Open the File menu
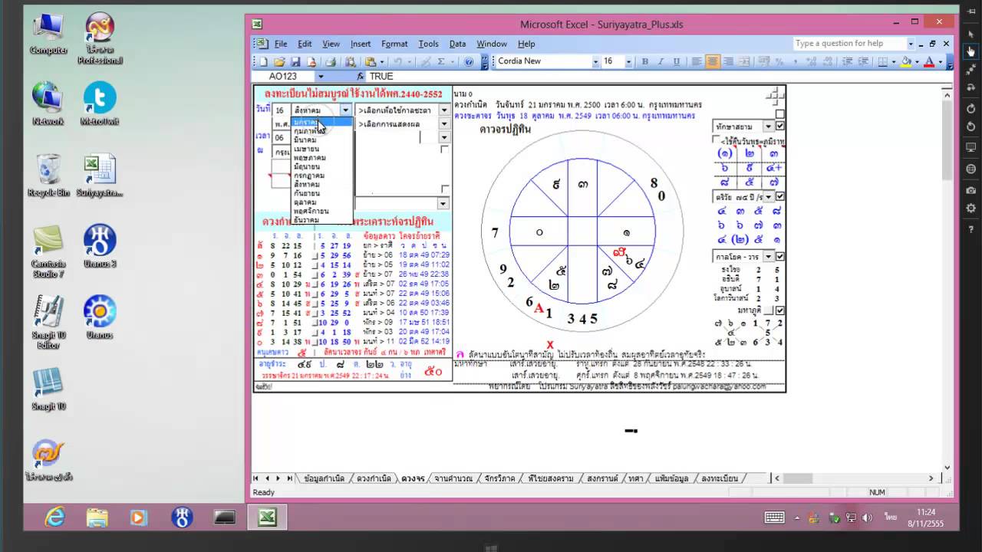Image resolution: width=982 pixels, height=552 pixels. click(281, 44)
